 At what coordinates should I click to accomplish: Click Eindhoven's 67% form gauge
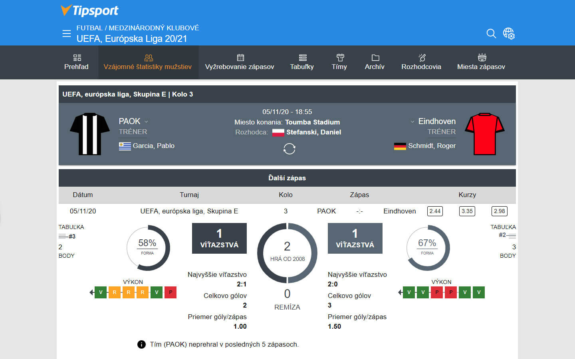coord(428,248)
